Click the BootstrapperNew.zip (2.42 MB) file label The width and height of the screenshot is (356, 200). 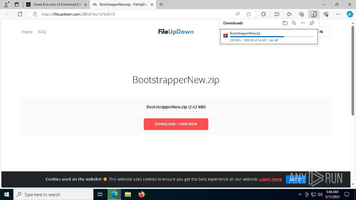[x=176, y=107]
